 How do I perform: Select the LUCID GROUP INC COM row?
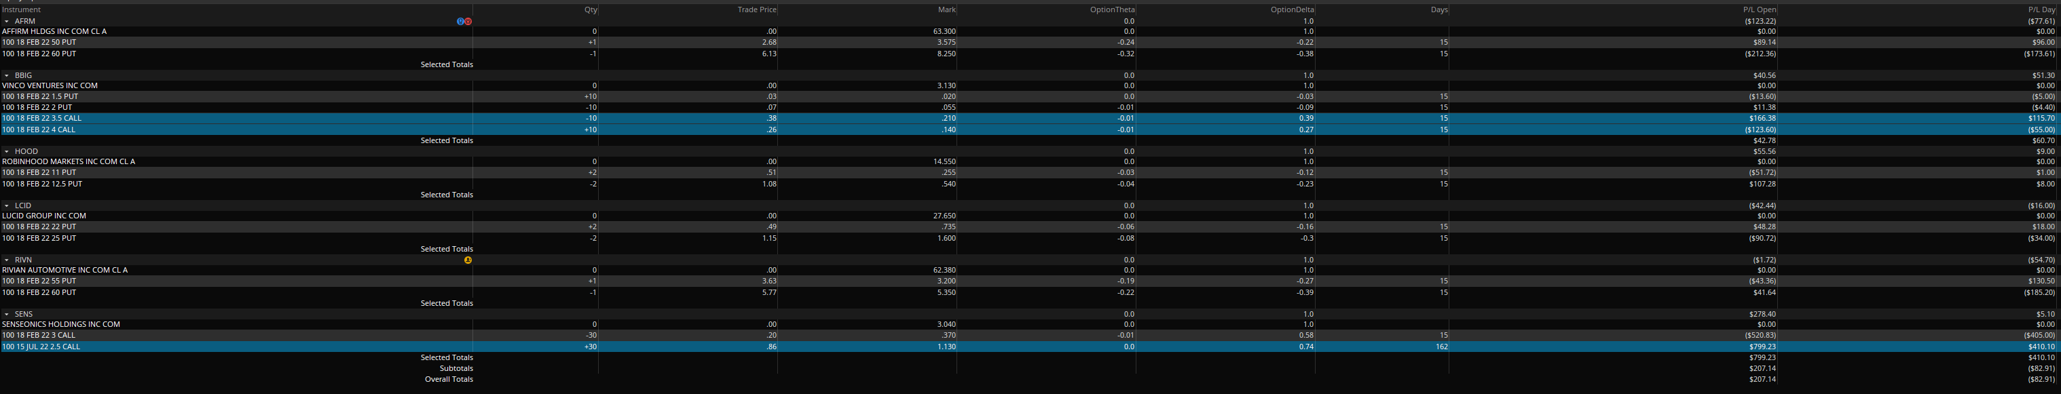click(1030, 216)
